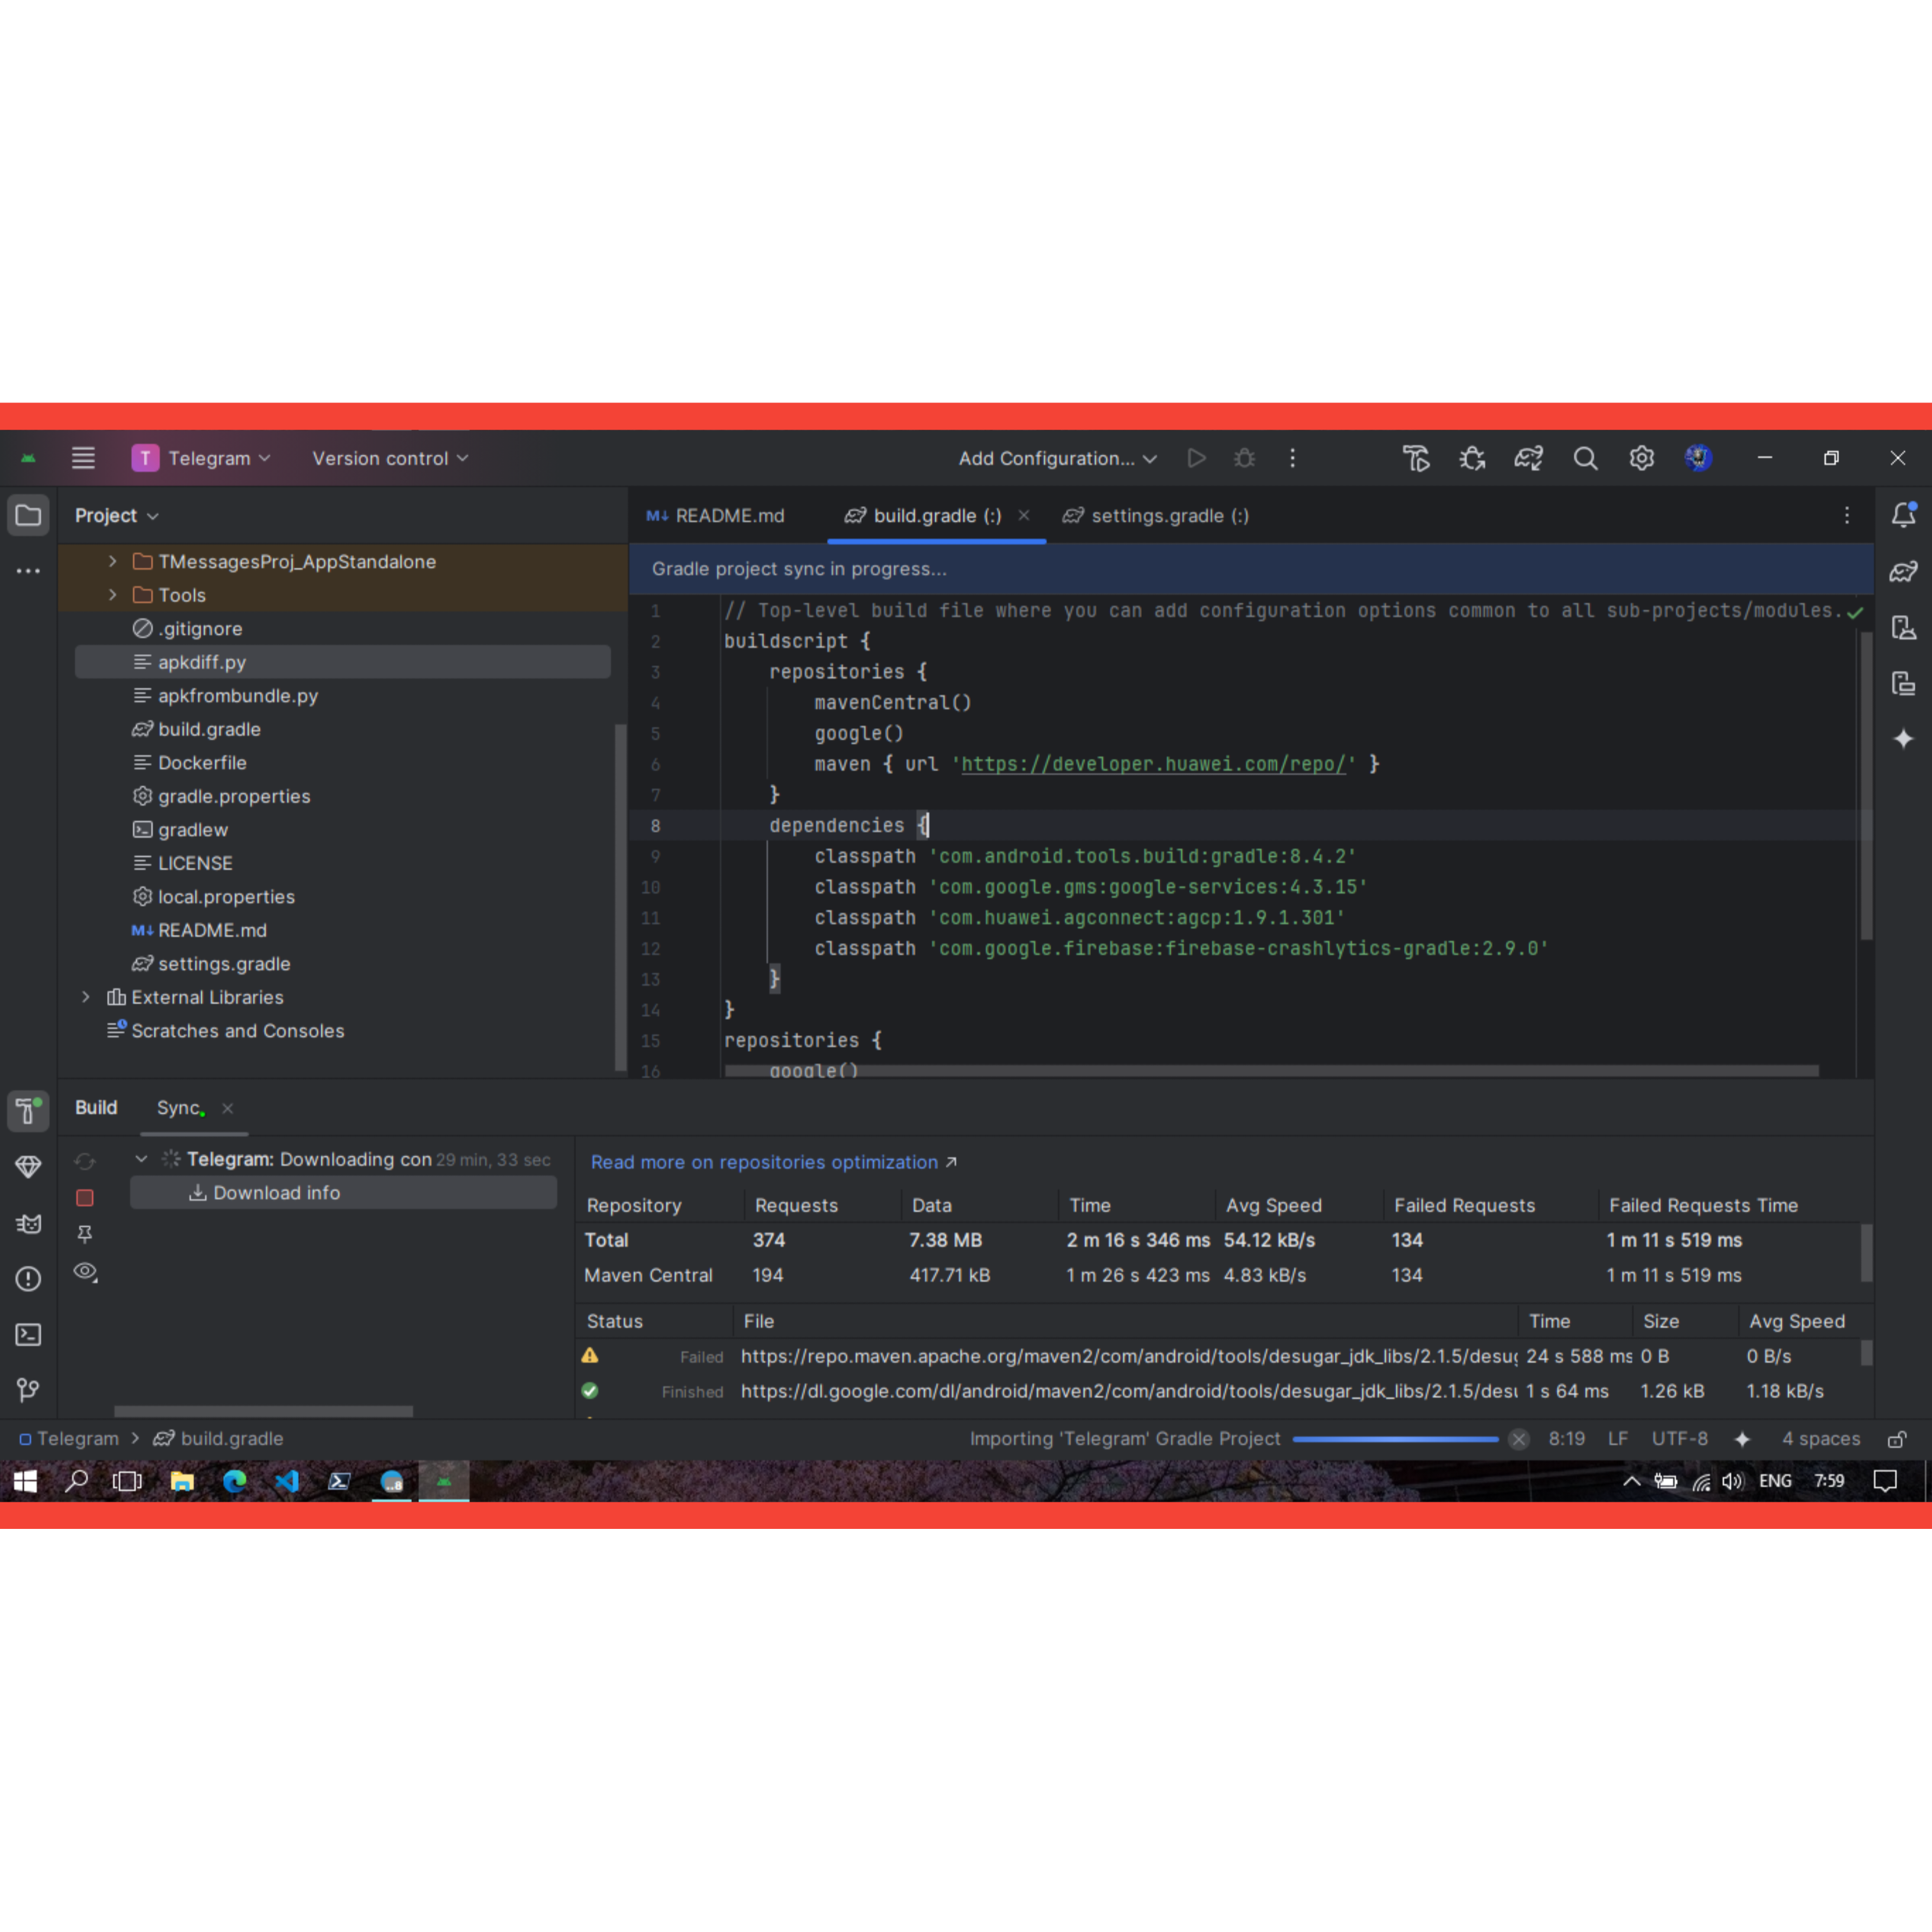Open Search Everywhere magnifier icon
Screen dimensions: 1932x1932
[1585, 458]
